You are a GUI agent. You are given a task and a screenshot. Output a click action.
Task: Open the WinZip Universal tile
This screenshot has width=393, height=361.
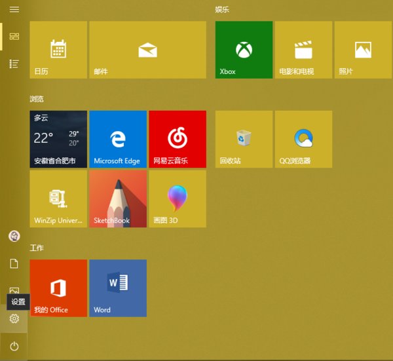(x=58, y=199)
